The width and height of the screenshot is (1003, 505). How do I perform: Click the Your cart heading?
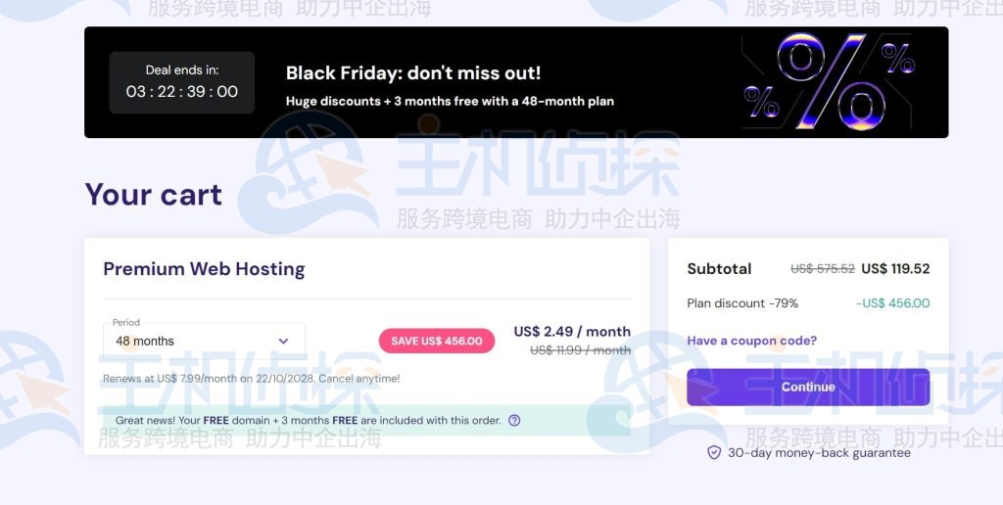[153, 195]
